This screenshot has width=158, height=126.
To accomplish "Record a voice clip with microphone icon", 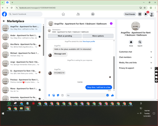I will (49, 95).
